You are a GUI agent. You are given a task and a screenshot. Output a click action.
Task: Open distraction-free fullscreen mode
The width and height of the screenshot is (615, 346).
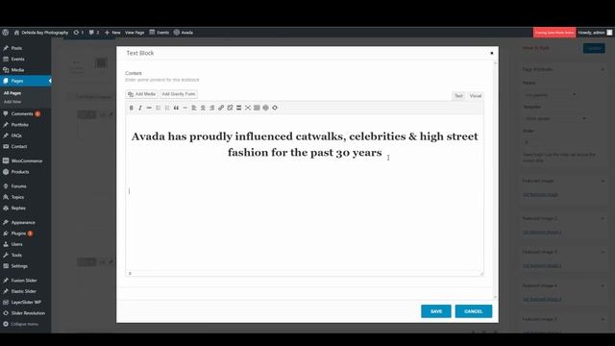click(x=248, y=108)
